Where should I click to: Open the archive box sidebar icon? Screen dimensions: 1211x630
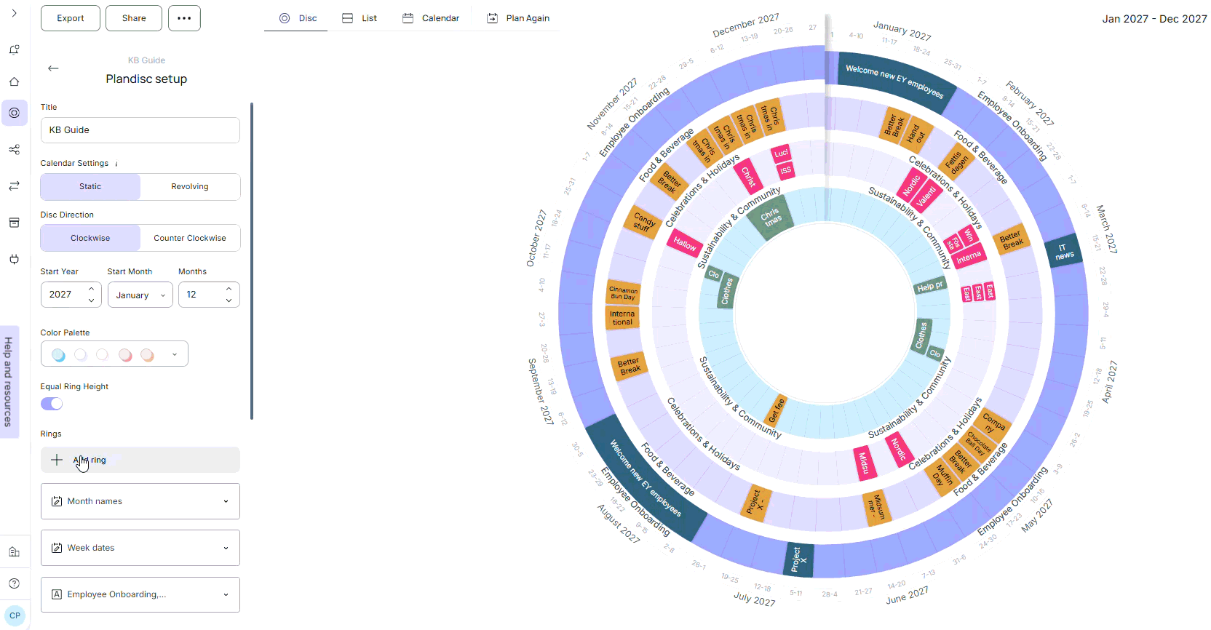14,223
